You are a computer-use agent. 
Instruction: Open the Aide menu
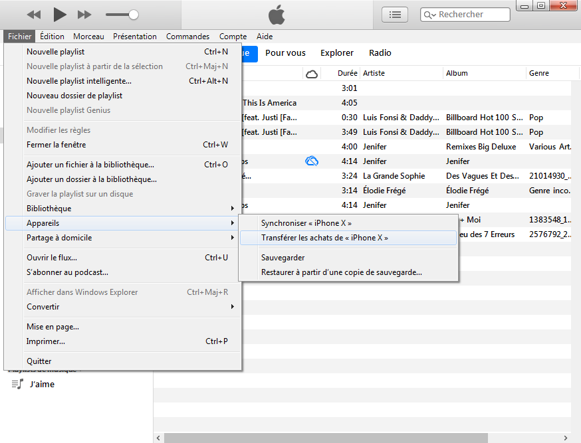pyautogui.click(x=265, y=37)
